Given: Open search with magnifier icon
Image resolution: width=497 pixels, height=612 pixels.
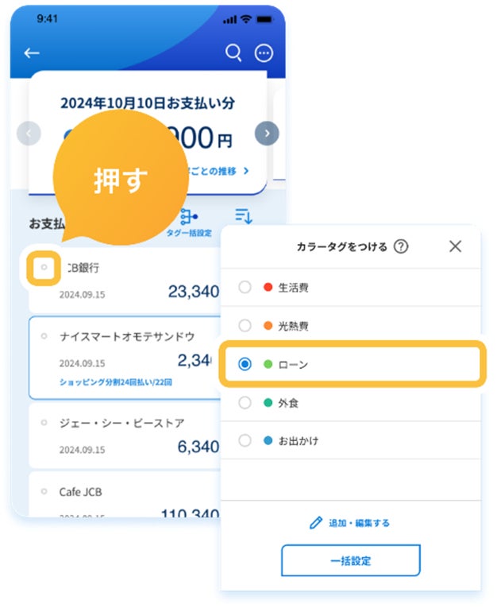Looking at the screenshot, I should pos(233,52).
